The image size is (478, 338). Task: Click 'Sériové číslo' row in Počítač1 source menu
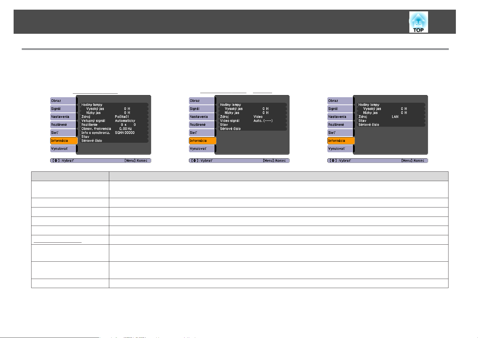(x=114, y=140)
